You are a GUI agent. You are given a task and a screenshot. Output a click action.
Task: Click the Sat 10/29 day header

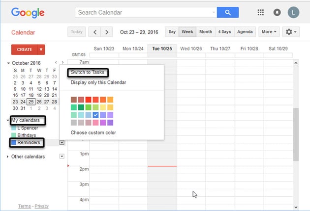(x=278, y=49)
